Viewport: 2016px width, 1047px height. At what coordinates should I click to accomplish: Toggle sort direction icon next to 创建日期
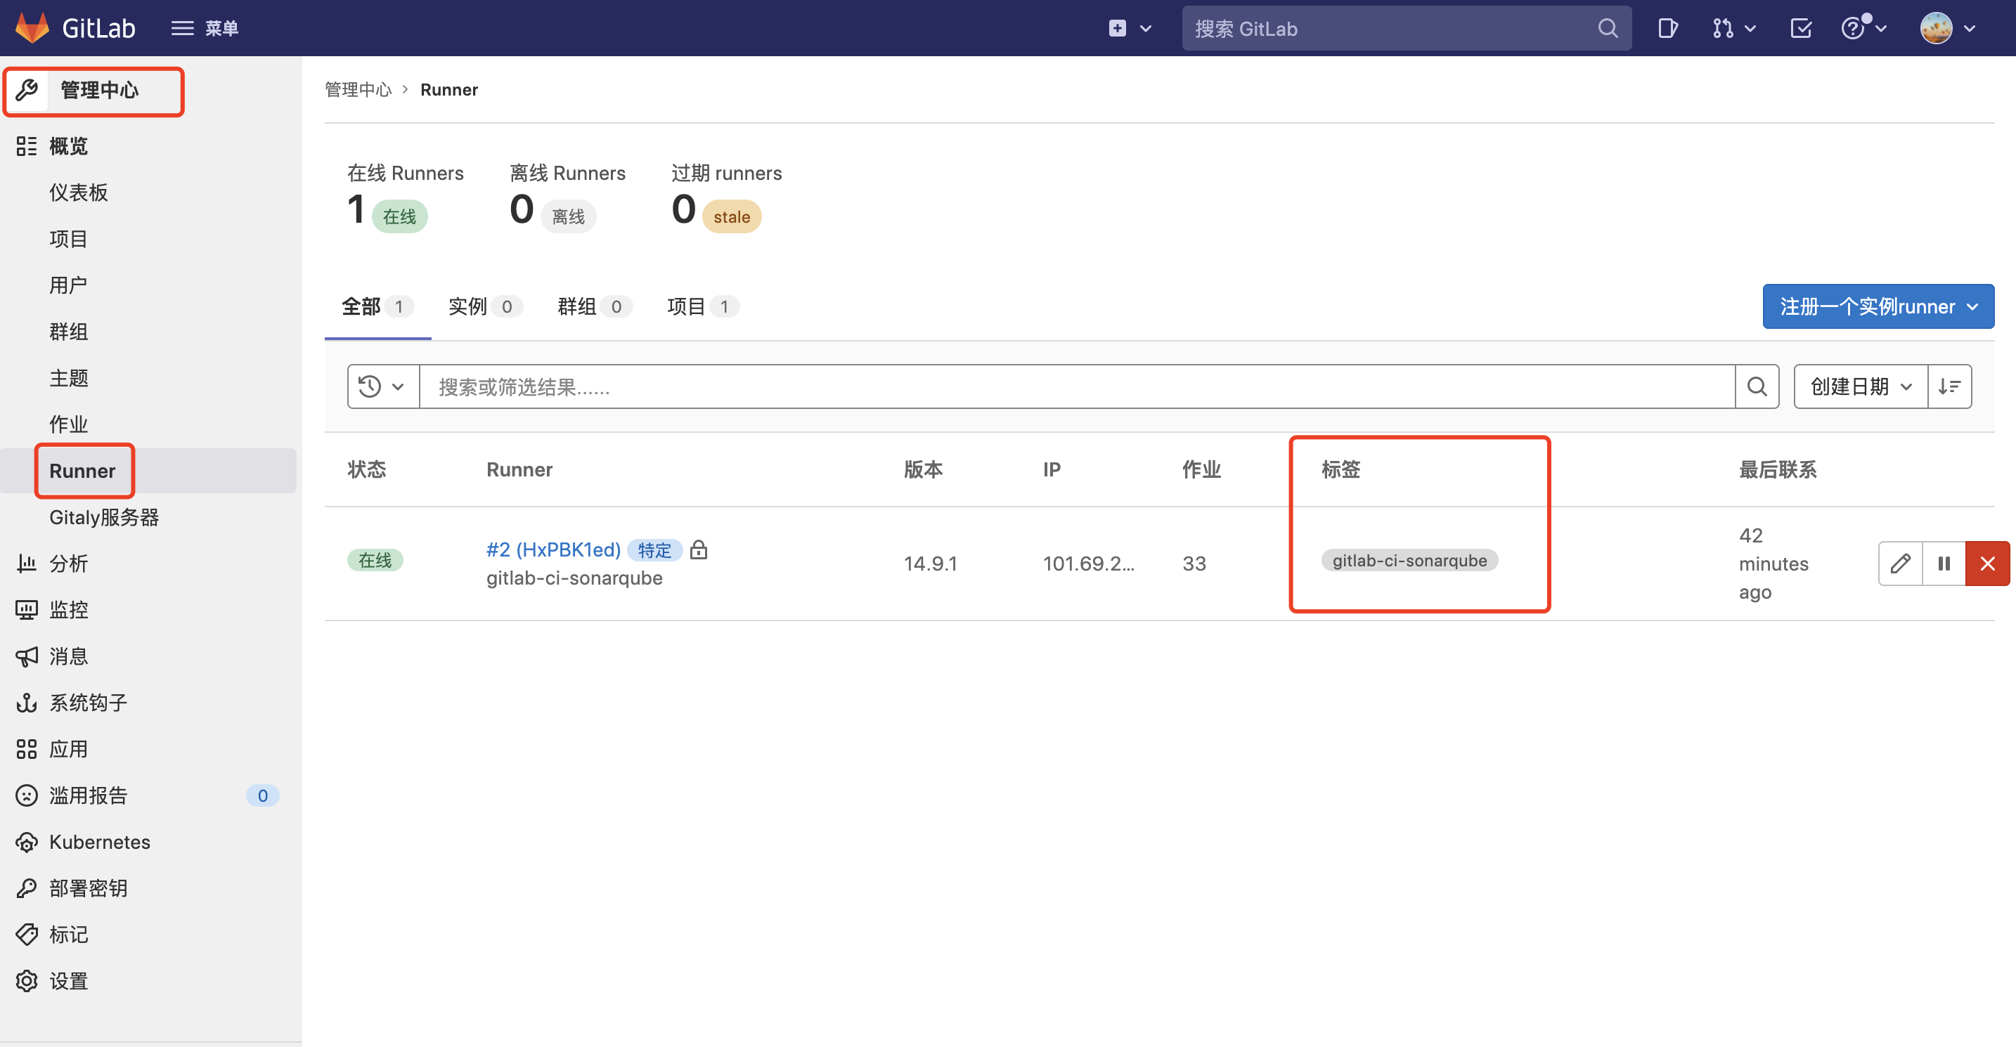(x=1949, y=386)
